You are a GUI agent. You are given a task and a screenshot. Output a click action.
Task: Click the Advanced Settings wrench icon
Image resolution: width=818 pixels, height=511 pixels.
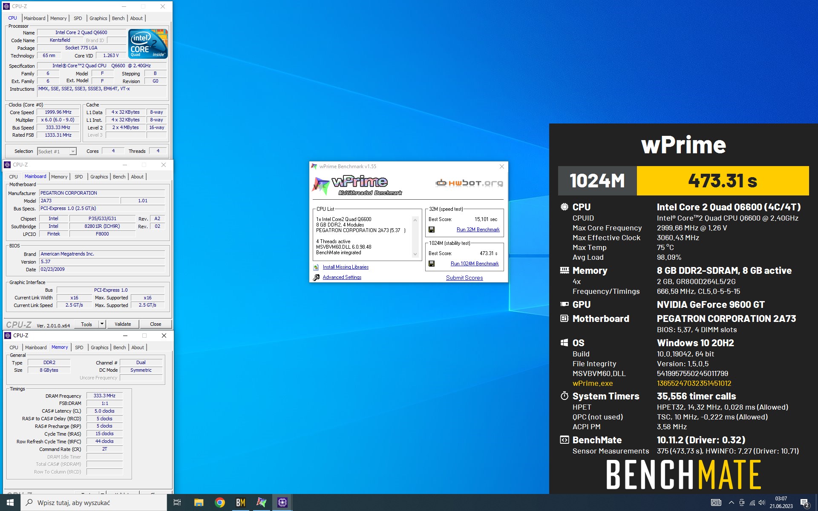(316, 278)
